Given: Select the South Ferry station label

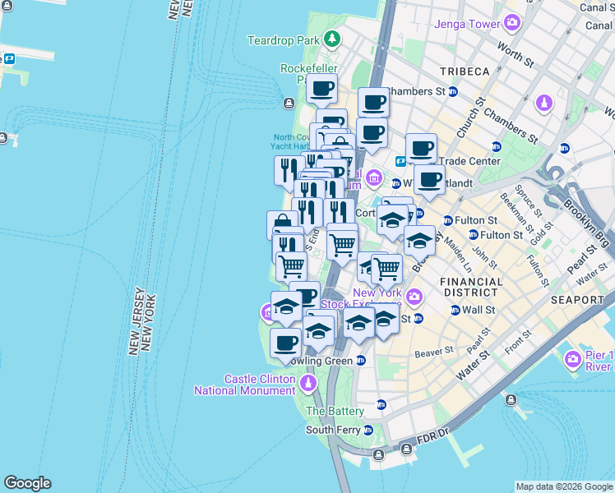Looking at the screenshot, I should click(x=333, y=430).
